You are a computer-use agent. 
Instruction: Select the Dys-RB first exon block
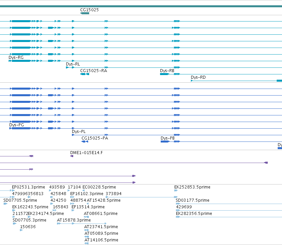point(164,74)
